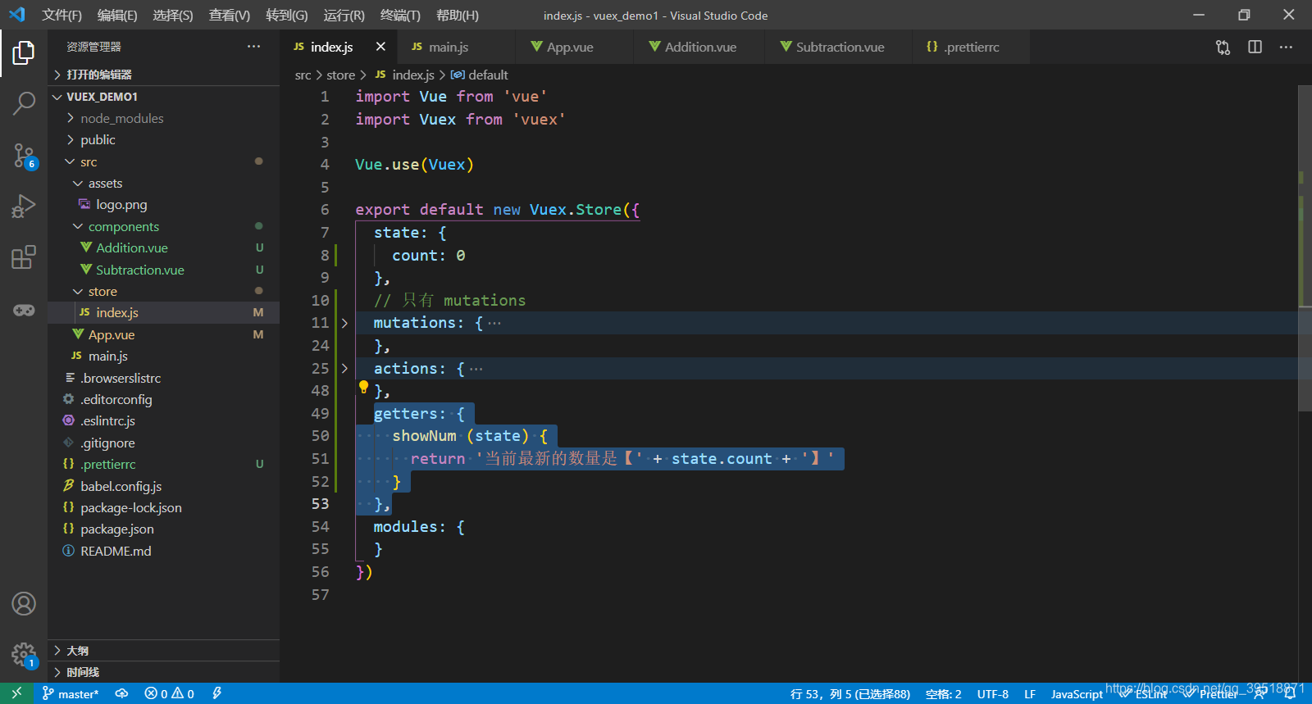The image size is (1312, 704).
Task: Open the Run and Debug view
Action: (x=24, y=207)
